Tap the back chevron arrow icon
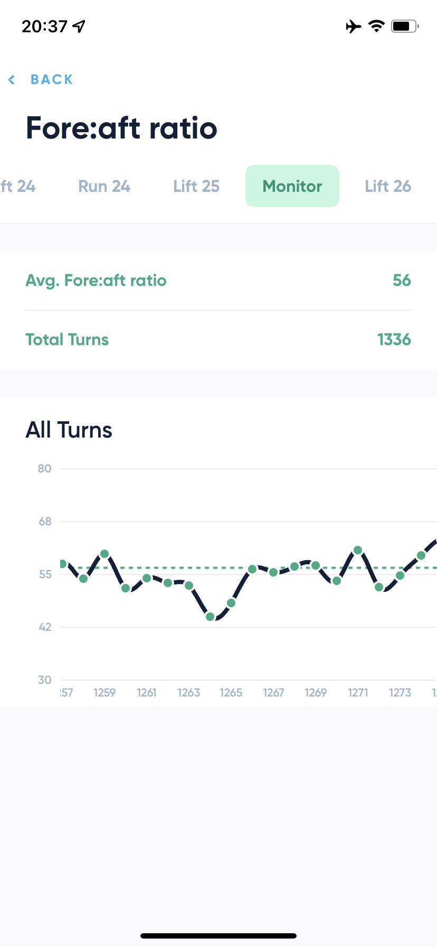437x947 pixels. point(12,80)
